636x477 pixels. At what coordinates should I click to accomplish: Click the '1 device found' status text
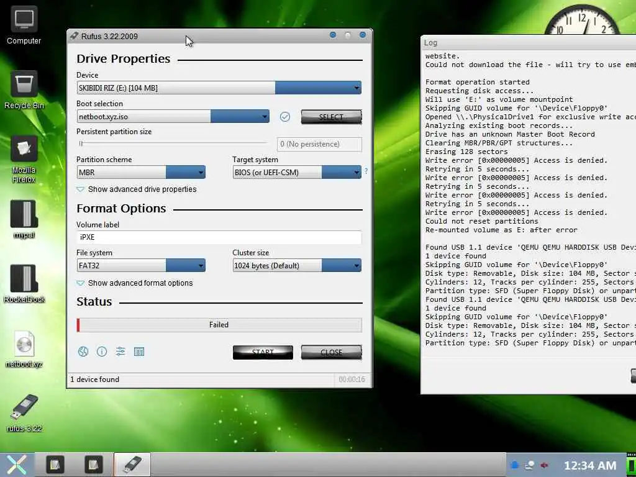tap(95, 379)
